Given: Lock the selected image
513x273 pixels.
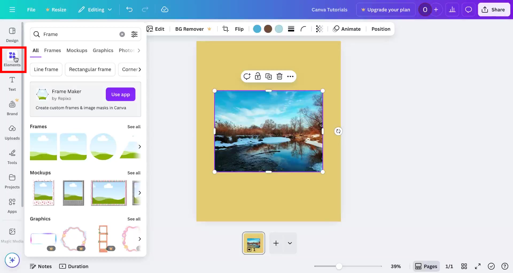Looking at the screenshot, I should coord(258,76).
